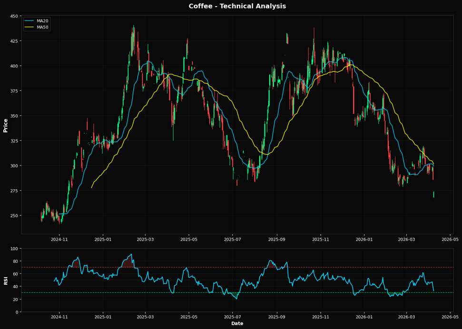Screen dimensions: 462x329
Task: Click the 80 tick on RSI axis
Action: click(x=15, y=261)
